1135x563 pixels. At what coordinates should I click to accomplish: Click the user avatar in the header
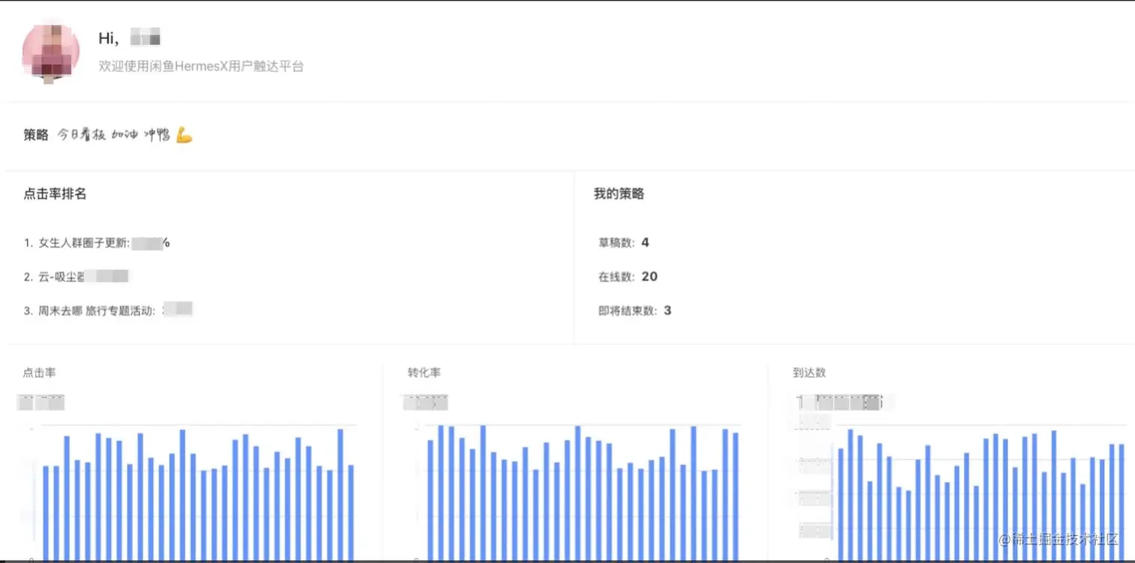(50, 52)
